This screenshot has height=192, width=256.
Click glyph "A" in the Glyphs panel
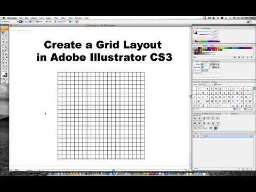point(216,97)
